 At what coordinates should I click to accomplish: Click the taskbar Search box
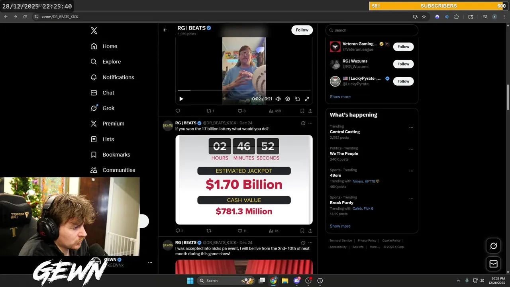pos(226,281)
